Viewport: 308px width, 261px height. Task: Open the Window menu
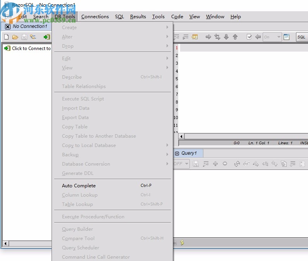coord(215,17)
